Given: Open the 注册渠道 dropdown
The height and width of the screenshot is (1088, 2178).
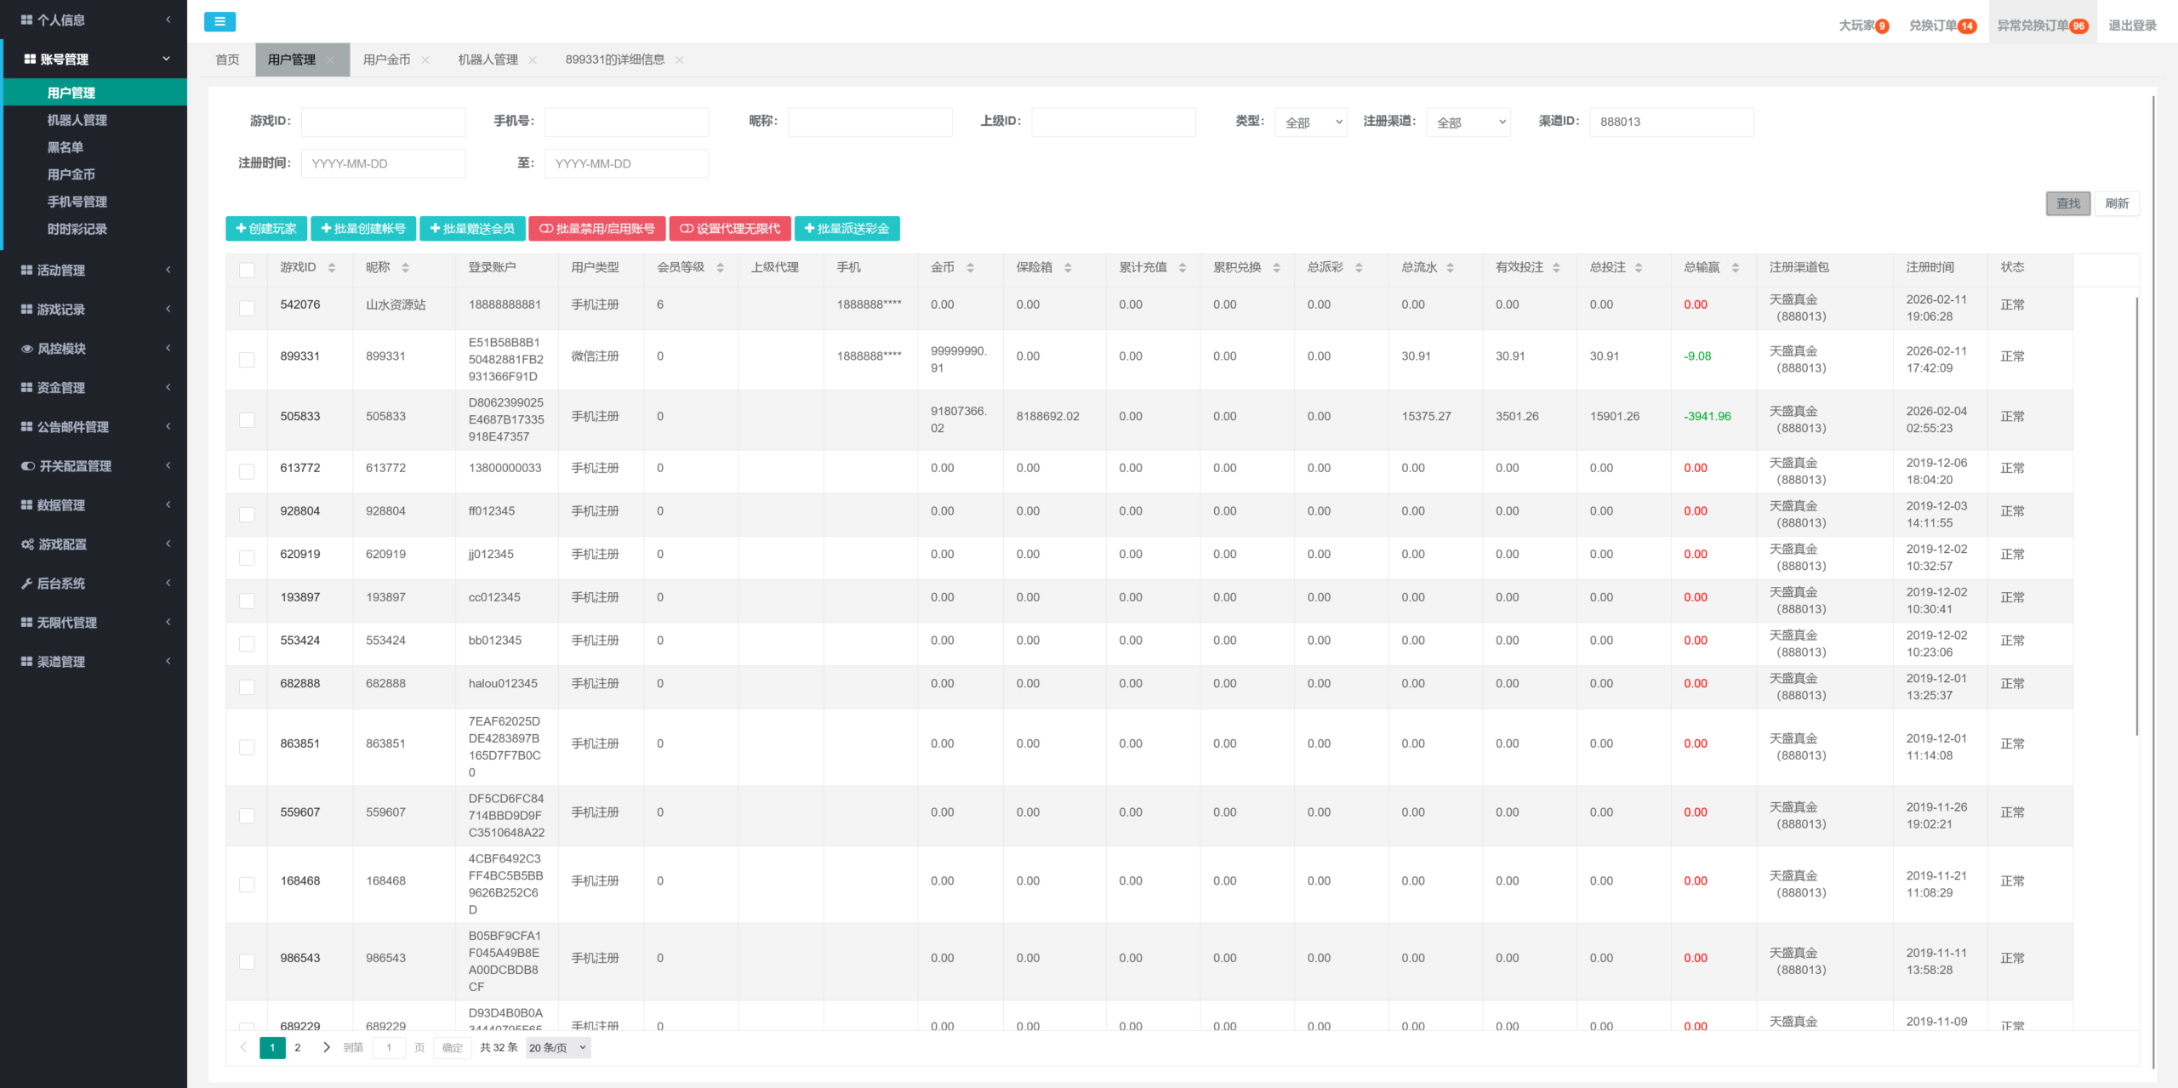Looking at the screenshot, I should point(1468,122).
